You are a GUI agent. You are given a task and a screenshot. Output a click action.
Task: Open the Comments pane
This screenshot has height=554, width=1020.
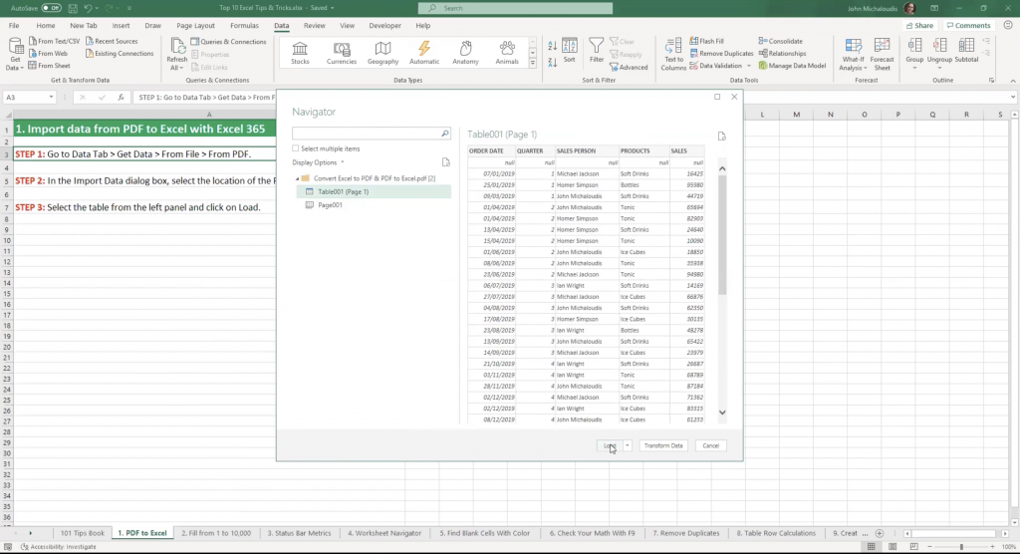click(968, 25)
